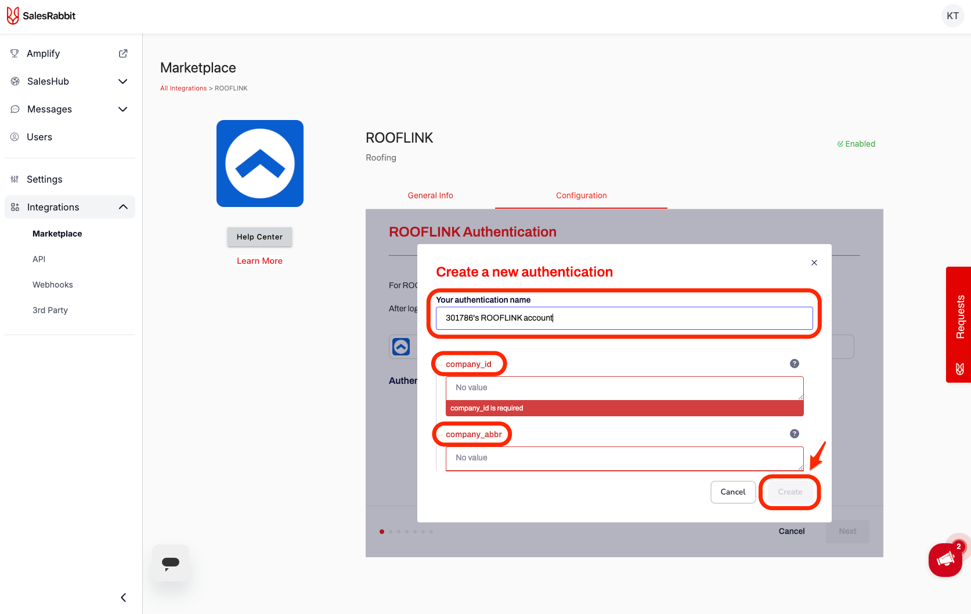Expand the SalesHub menu

pos(122,81)
